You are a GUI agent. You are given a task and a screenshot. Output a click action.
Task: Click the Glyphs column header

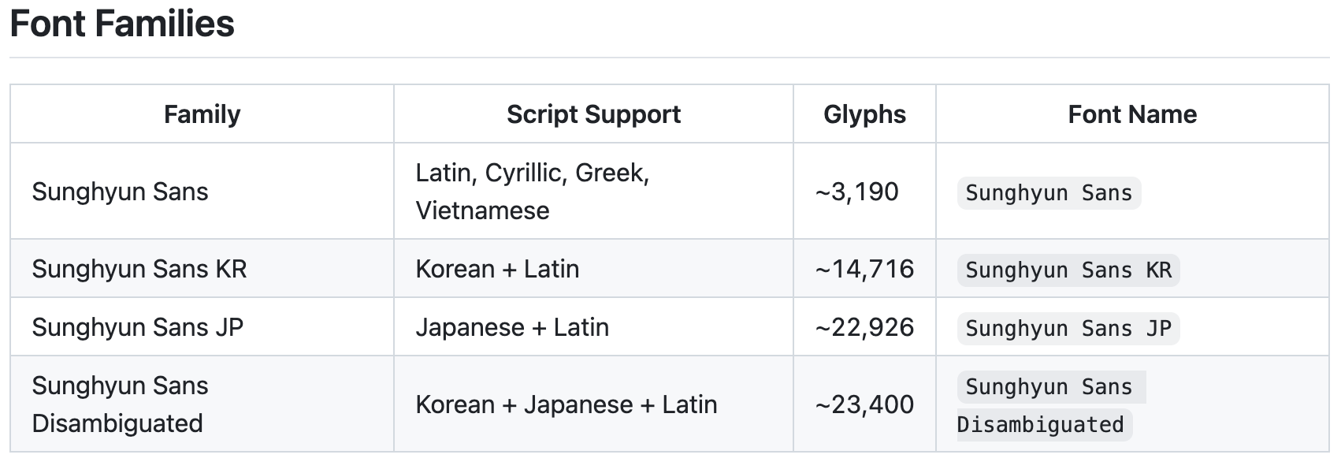point(864,114)
